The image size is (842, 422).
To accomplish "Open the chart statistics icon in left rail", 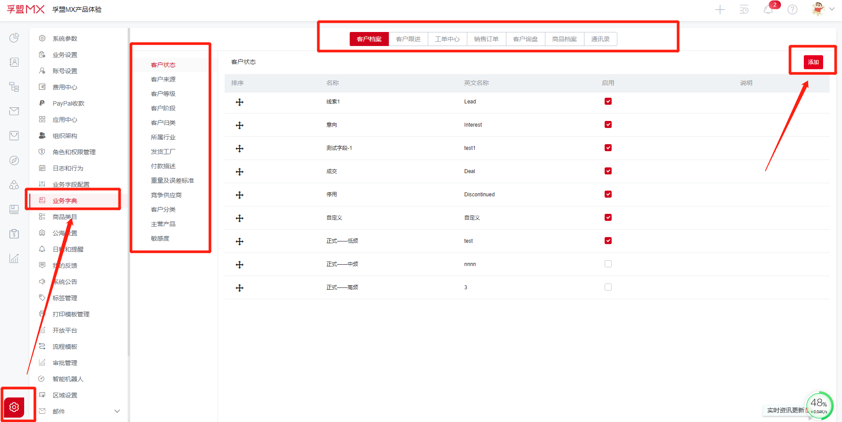I will click(x=14, y=259).
